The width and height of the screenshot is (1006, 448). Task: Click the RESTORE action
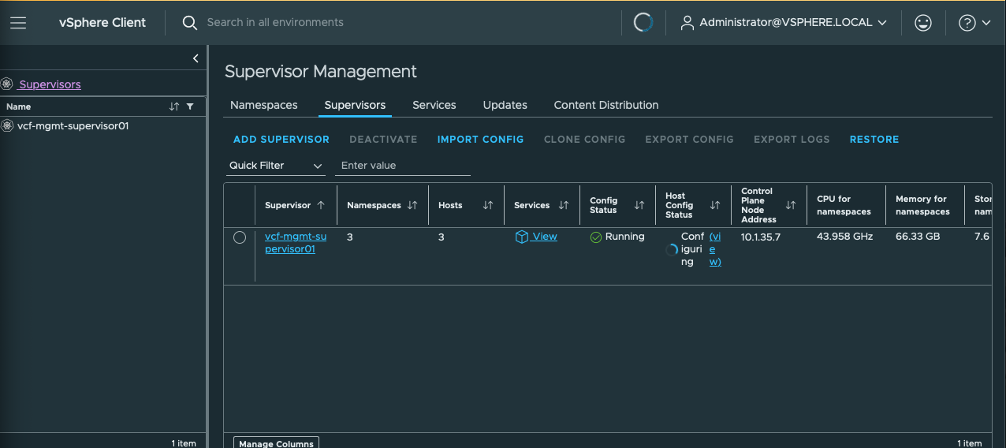(874, 140)
